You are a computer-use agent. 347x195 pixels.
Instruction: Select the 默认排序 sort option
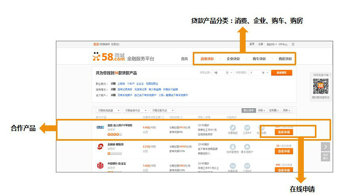coord(249,110)
